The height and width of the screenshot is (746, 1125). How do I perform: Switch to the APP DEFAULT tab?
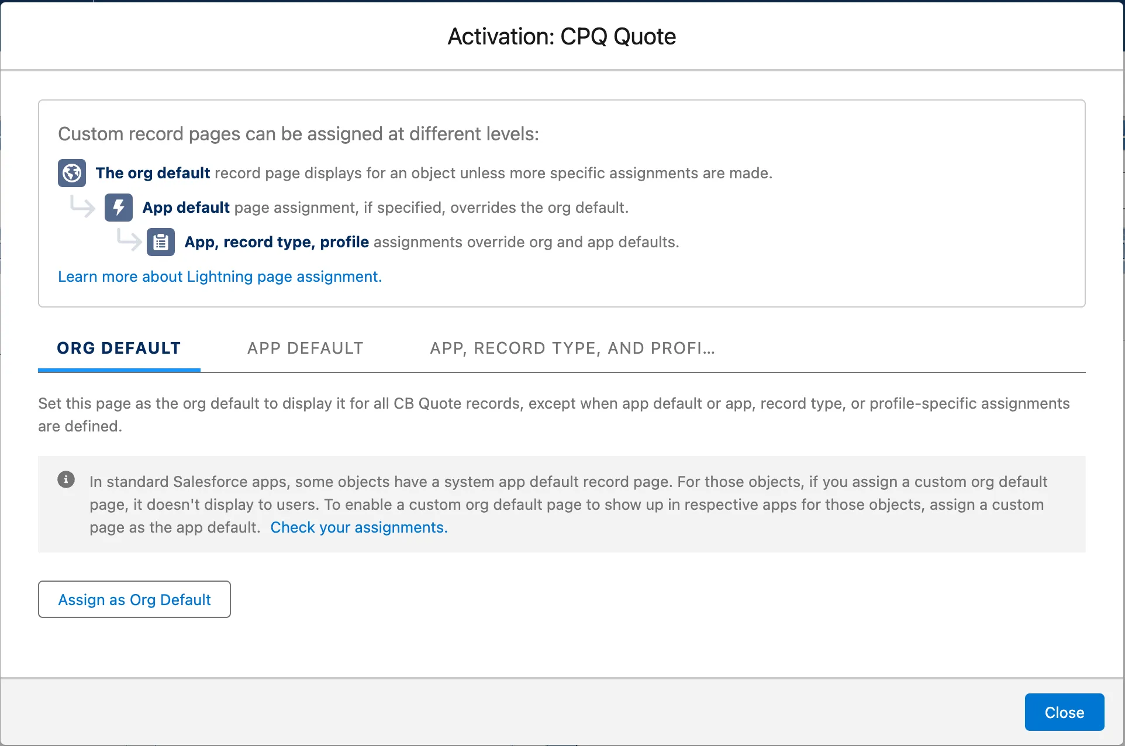[x=305, y=348]
